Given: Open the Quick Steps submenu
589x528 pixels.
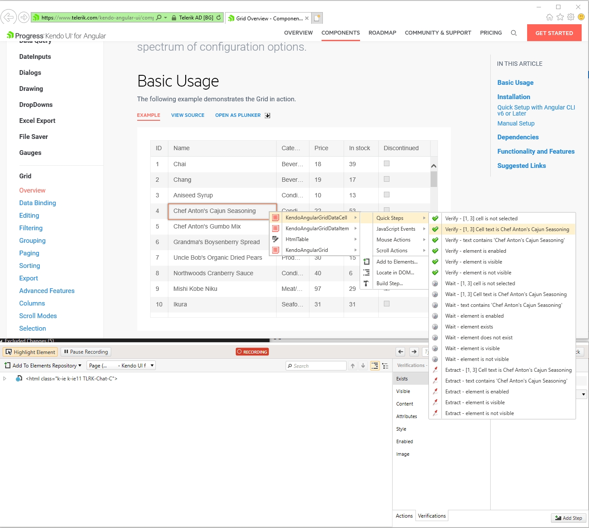Looking at the screenshot, I should pyautogui.click(x=394, y=218).
